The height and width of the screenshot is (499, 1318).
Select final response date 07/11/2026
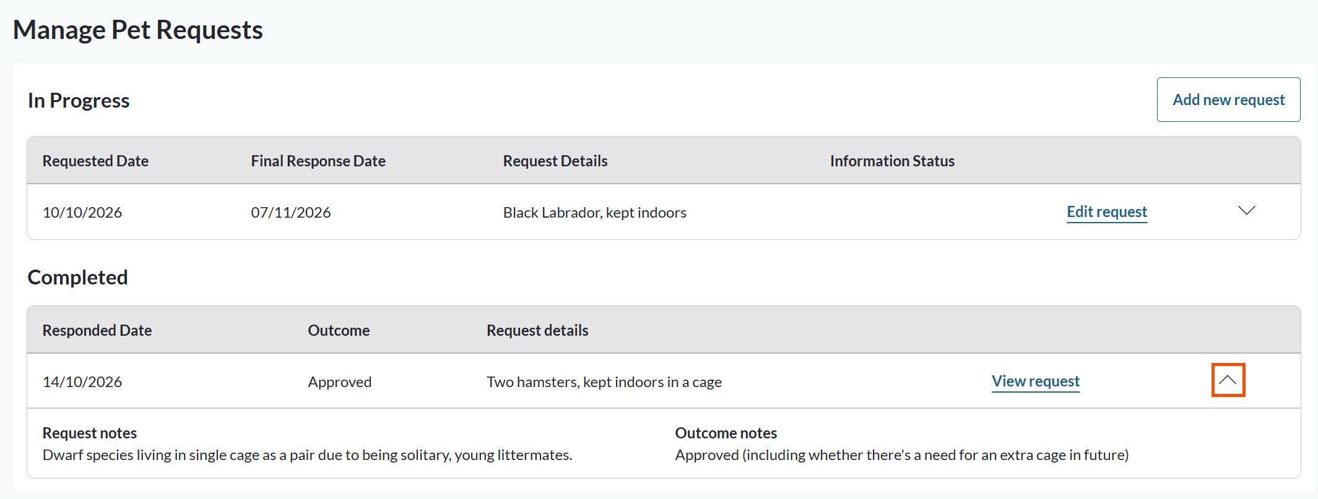(291, 213)
